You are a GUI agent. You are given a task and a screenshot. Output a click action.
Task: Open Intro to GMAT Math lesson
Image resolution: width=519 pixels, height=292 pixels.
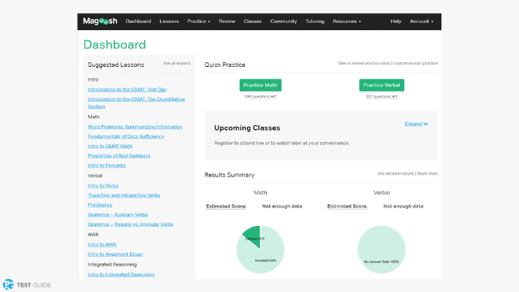pos(110,146)
